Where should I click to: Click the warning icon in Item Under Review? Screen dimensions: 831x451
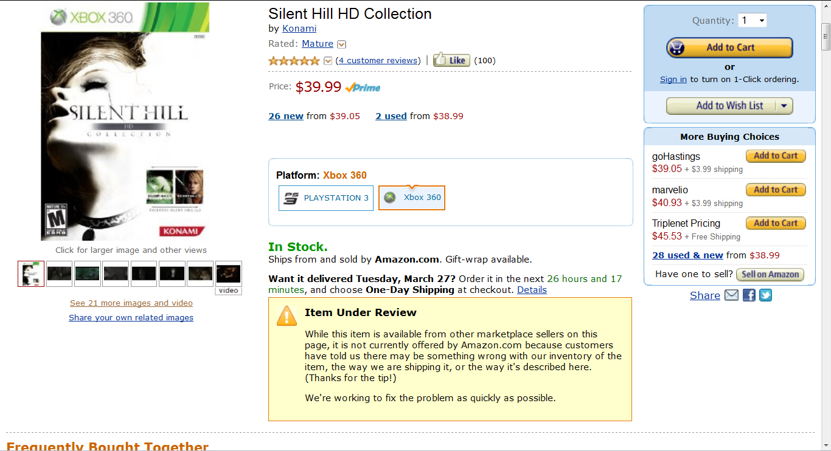tap(287, 316)
